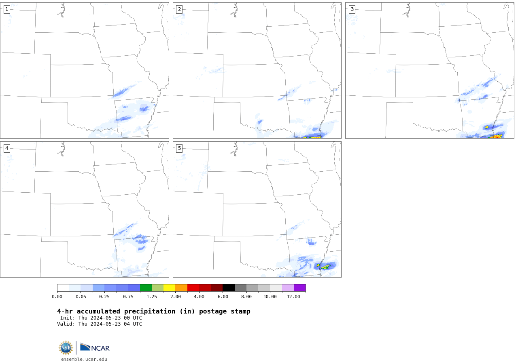Pick the black colorbar swatch
518x364 pixels.
coord(229,288)
